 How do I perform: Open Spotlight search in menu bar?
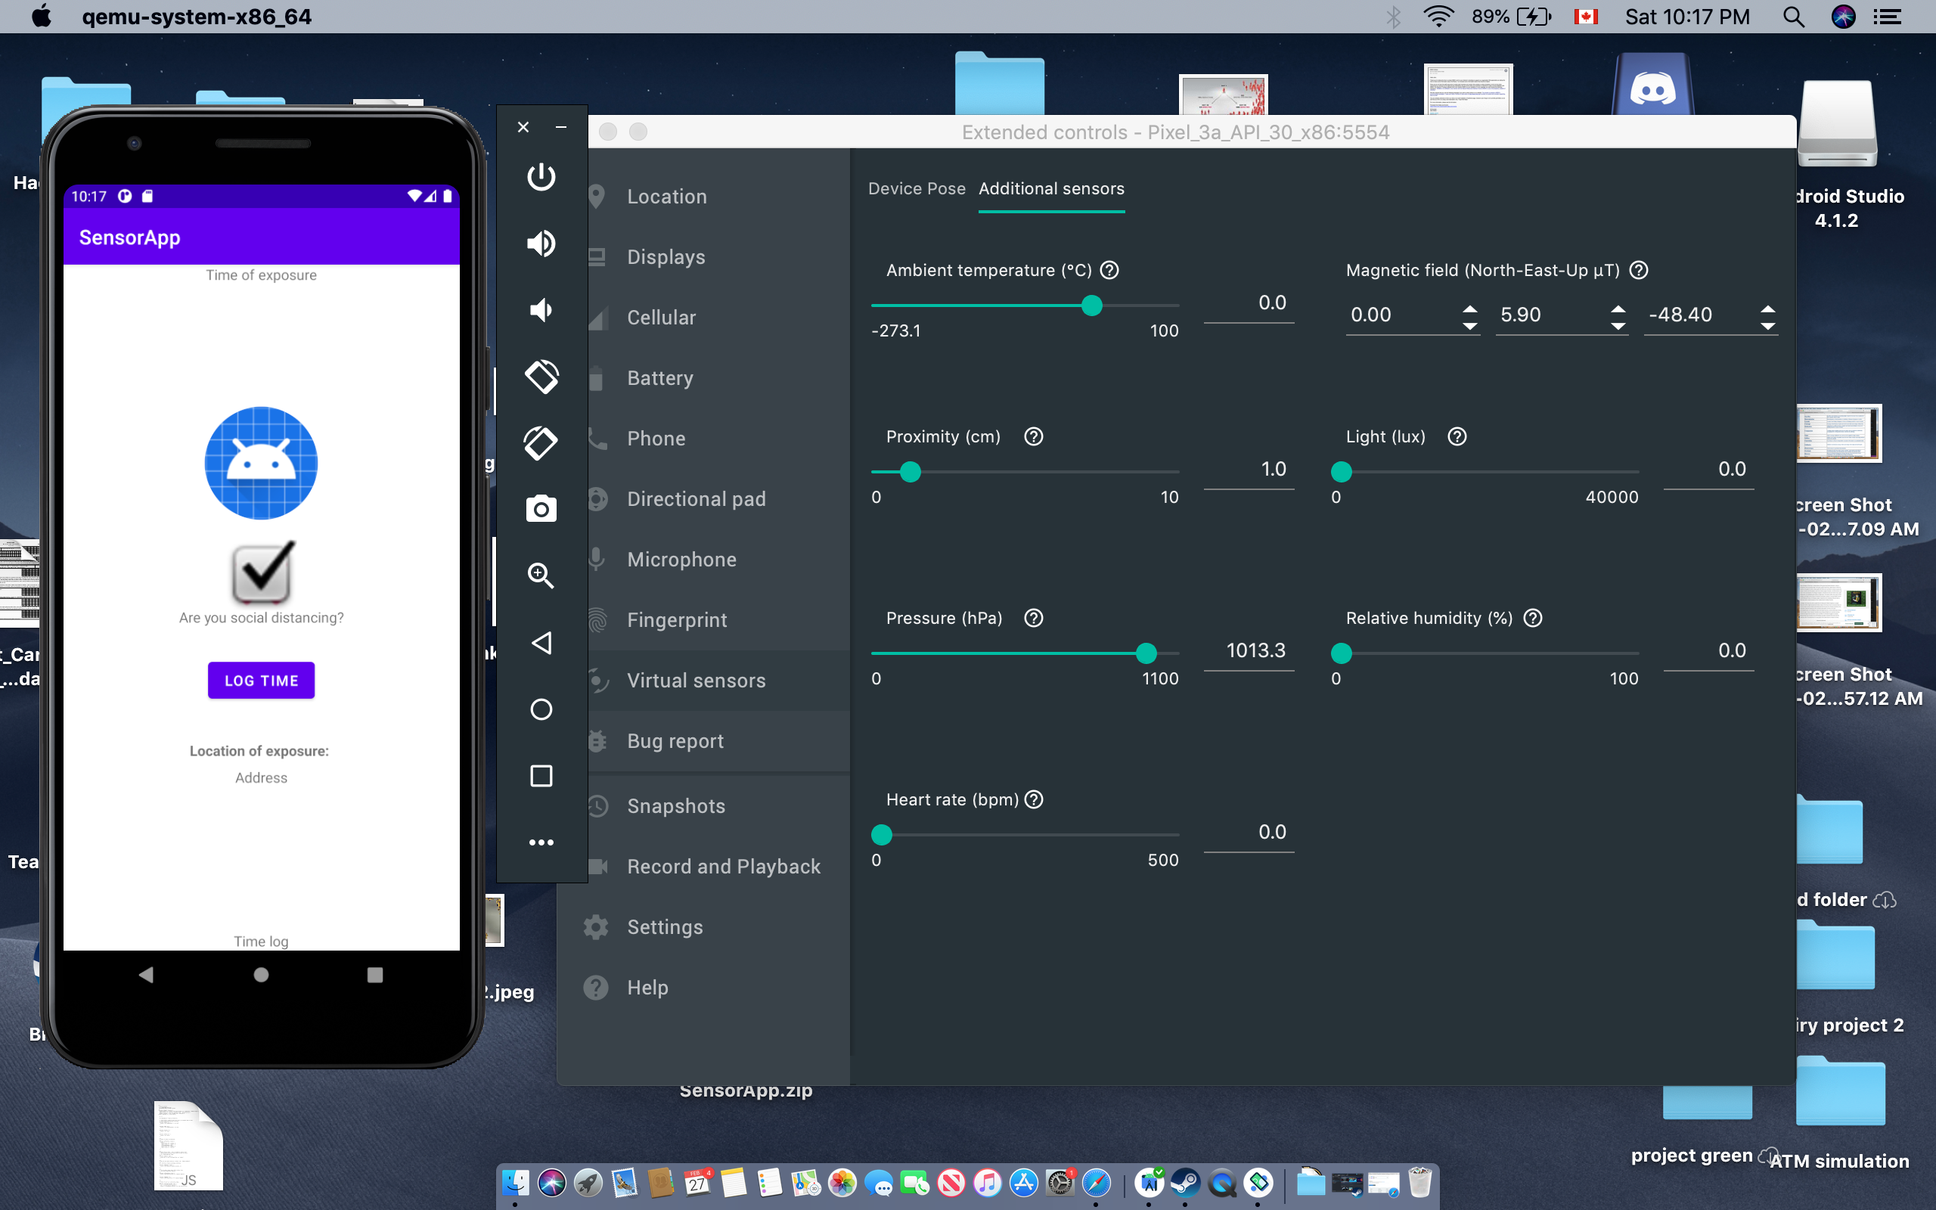point(1793,17)
